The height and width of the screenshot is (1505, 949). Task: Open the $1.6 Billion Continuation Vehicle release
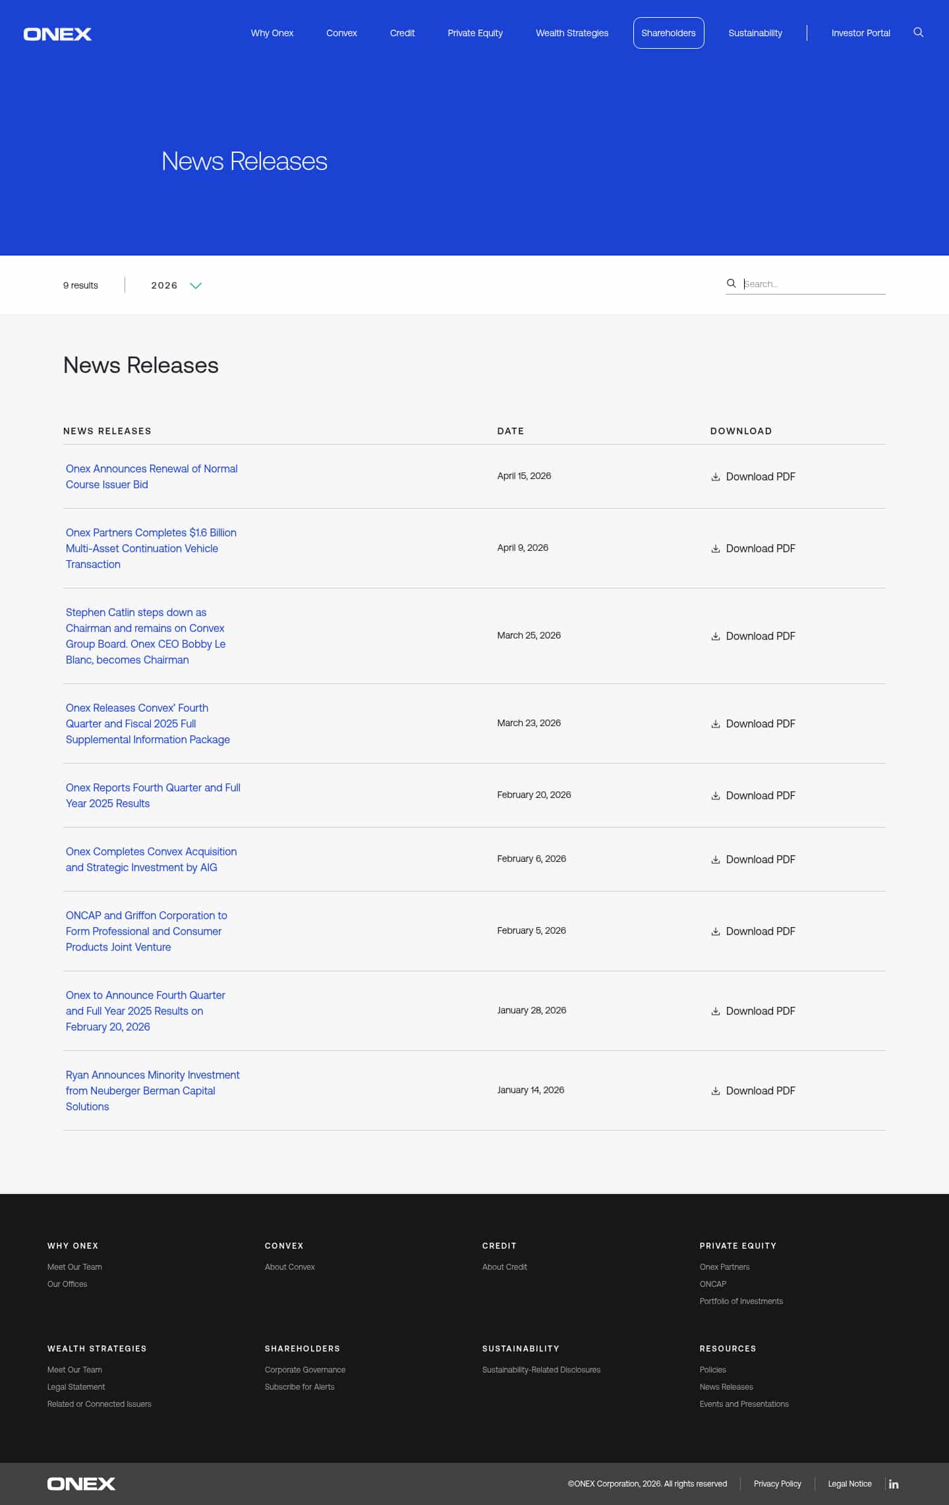click(151, 548)
